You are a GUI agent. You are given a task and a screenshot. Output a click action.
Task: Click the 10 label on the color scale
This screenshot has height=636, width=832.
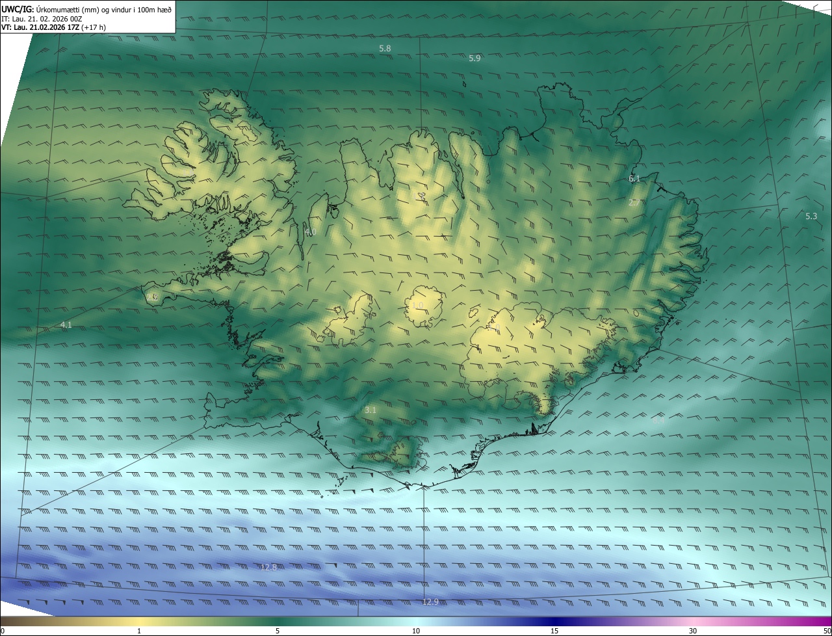tap(416, 631)
